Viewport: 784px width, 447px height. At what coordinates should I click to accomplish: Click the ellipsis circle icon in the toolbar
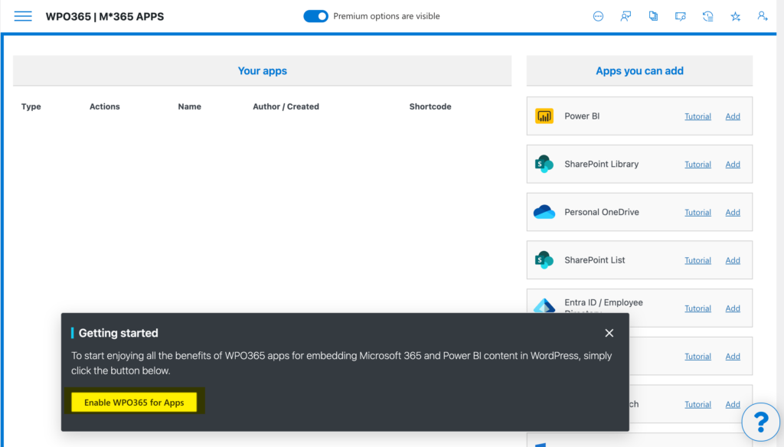tap(598, 15)
